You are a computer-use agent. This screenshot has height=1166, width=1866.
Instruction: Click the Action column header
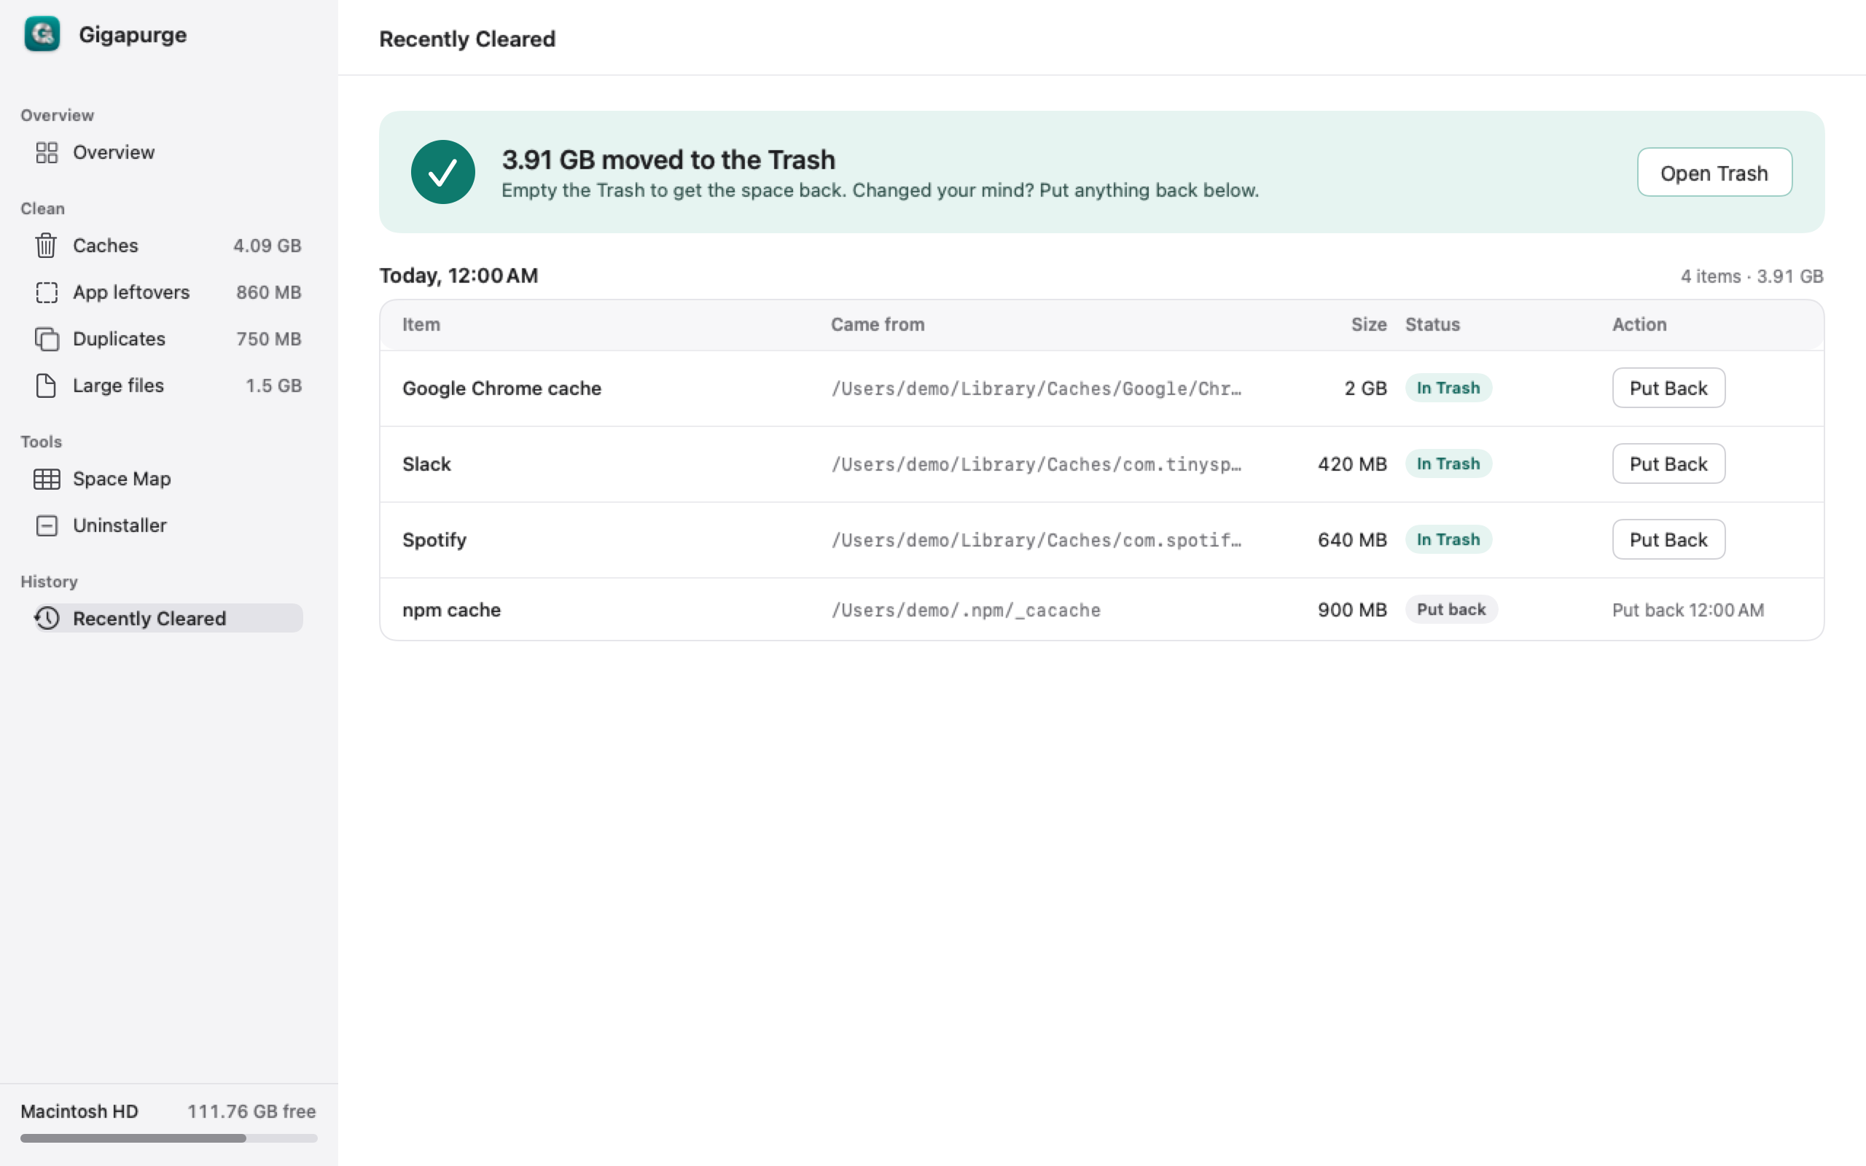click(x=1639, y=325)
